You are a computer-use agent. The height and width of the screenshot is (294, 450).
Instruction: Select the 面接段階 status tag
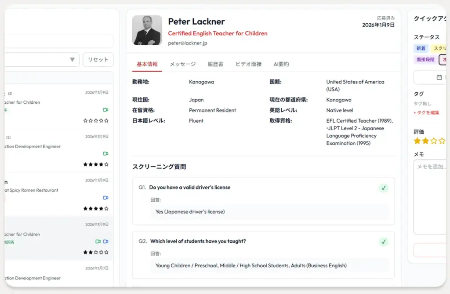point(425,59)
